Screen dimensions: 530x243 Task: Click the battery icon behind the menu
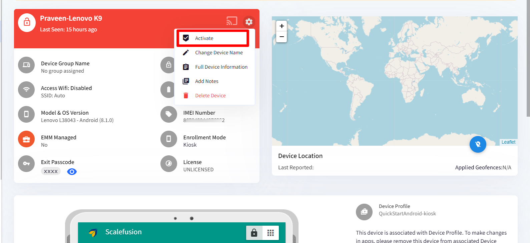[x=168, y=90]
